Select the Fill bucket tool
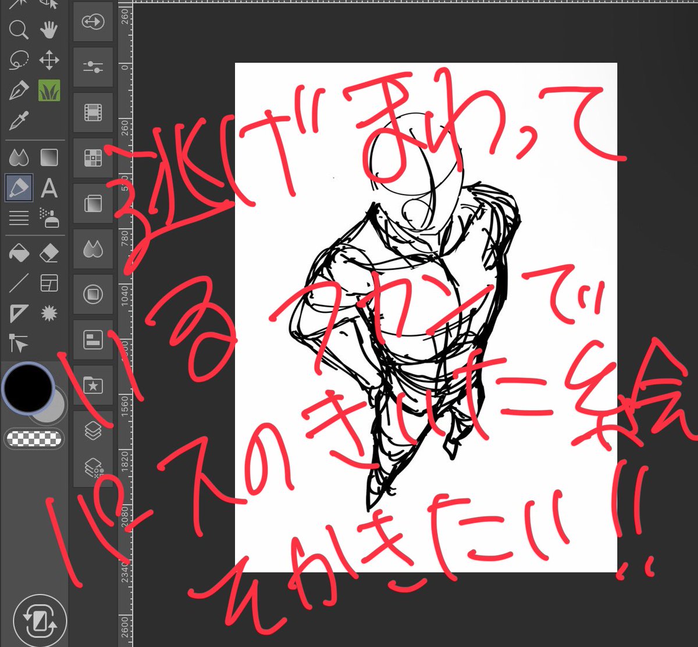This screenshot has height=647, width=698. (x=19, y=253)
